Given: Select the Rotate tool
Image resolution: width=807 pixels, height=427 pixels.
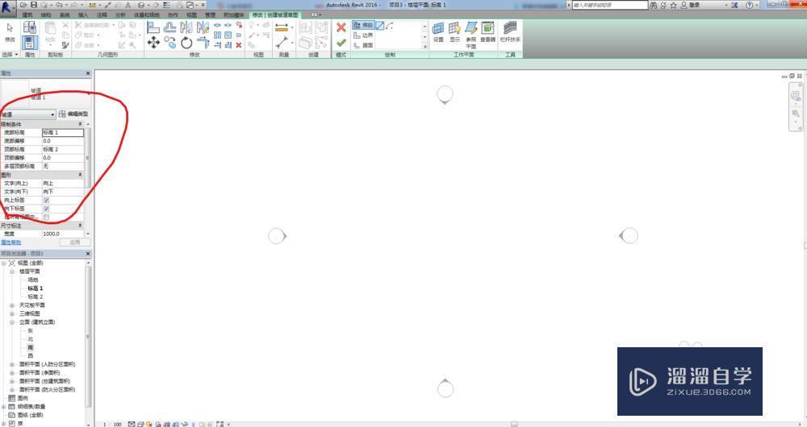Looking at the screenshot, I should (x=186, y=44).
